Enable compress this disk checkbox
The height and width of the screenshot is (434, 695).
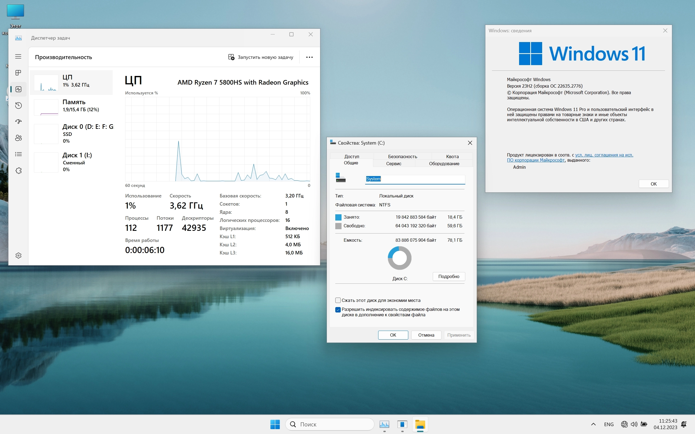(x=338, y=300)
